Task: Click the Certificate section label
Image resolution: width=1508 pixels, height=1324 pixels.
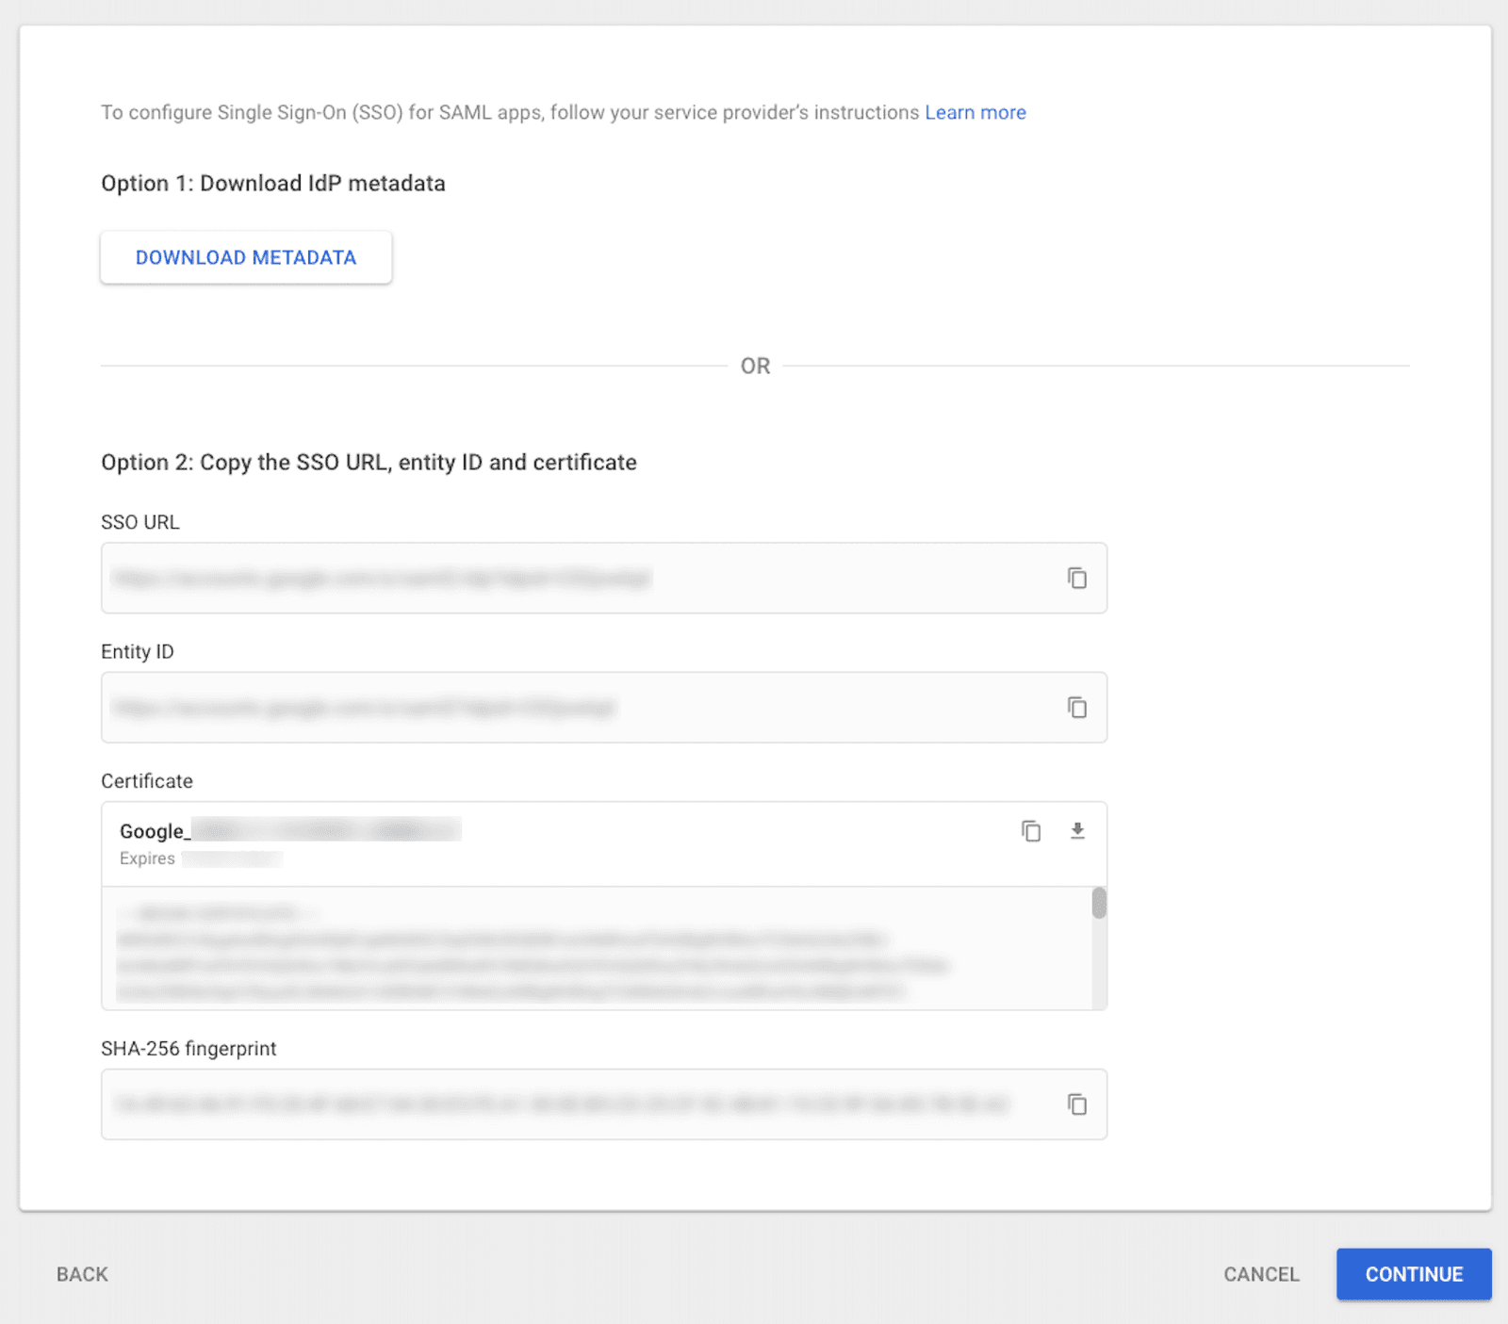Action: pyautogui.click(x=146, y=780)
